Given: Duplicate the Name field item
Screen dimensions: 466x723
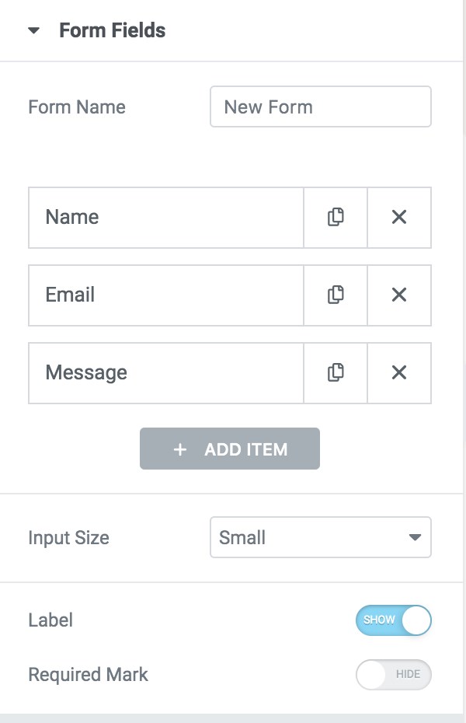Looking at the screenshot, I should pyautogui.click(x=336, y=217).
